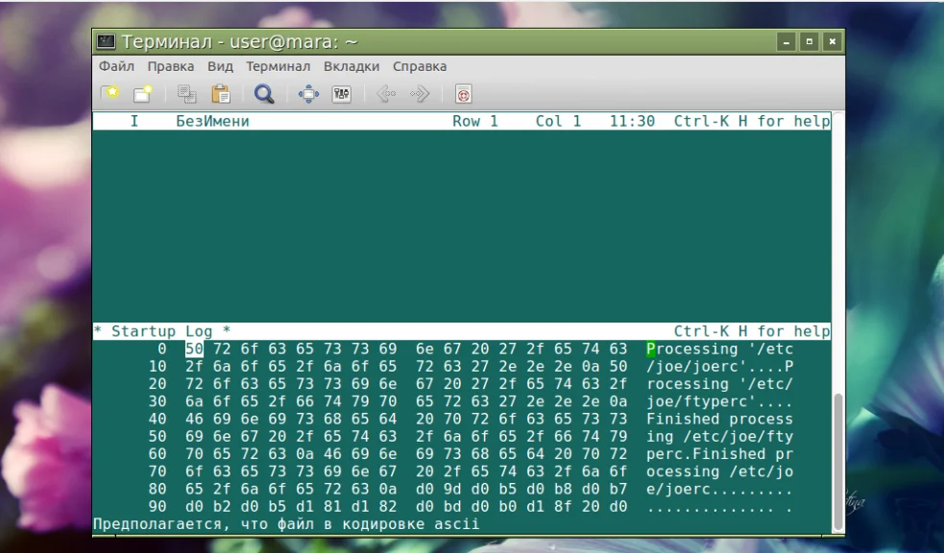This screenshot has width=944, height=553.
Task: Click message 'Предполагается, что файл в кодировке ascii'
Action: click(x=286, y=524)
